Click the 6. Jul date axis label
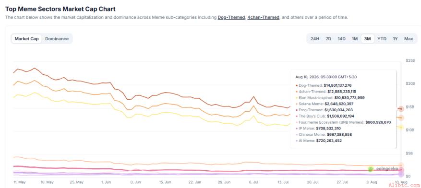This screenshot has width=421, height=188. [253, 182]
